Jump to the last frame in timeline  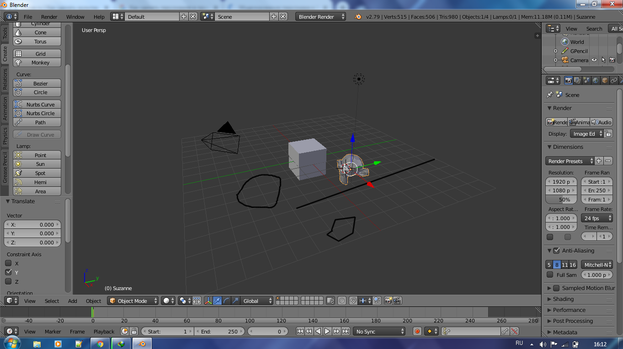(x=346, y=331)
